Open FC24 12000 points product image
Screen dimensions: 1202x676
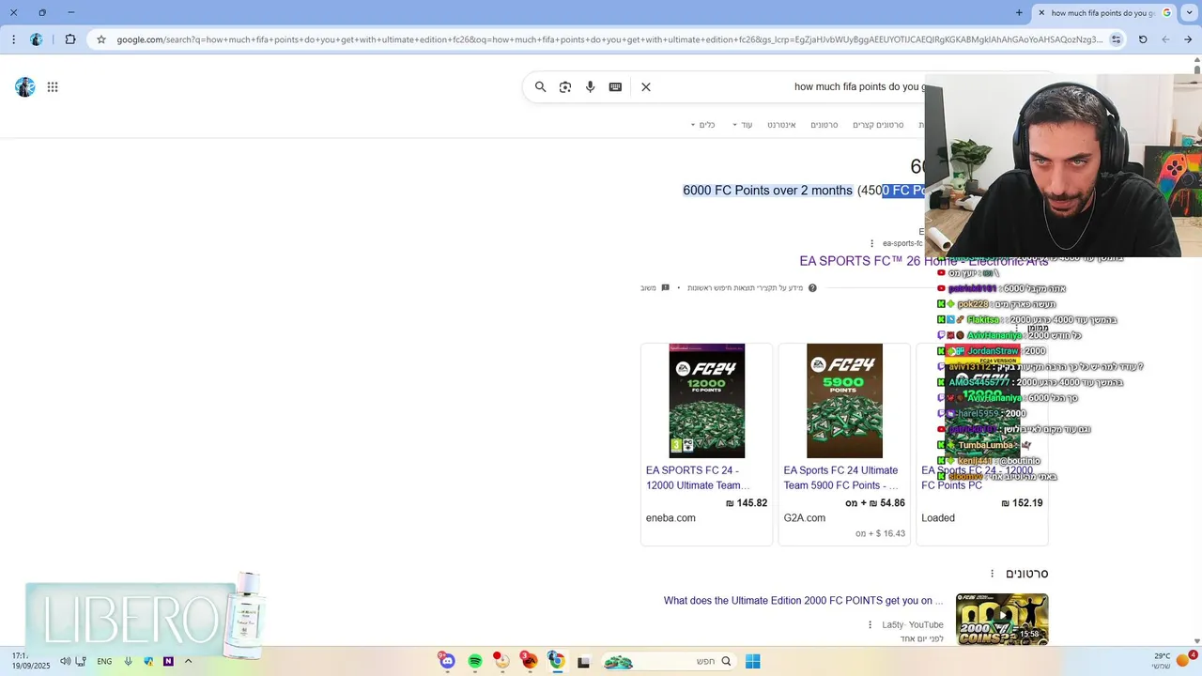(706, 401)
